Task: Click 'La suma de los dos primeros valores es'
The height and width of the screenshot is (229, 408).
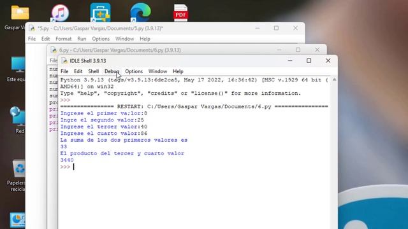Action: click(124, 140)
